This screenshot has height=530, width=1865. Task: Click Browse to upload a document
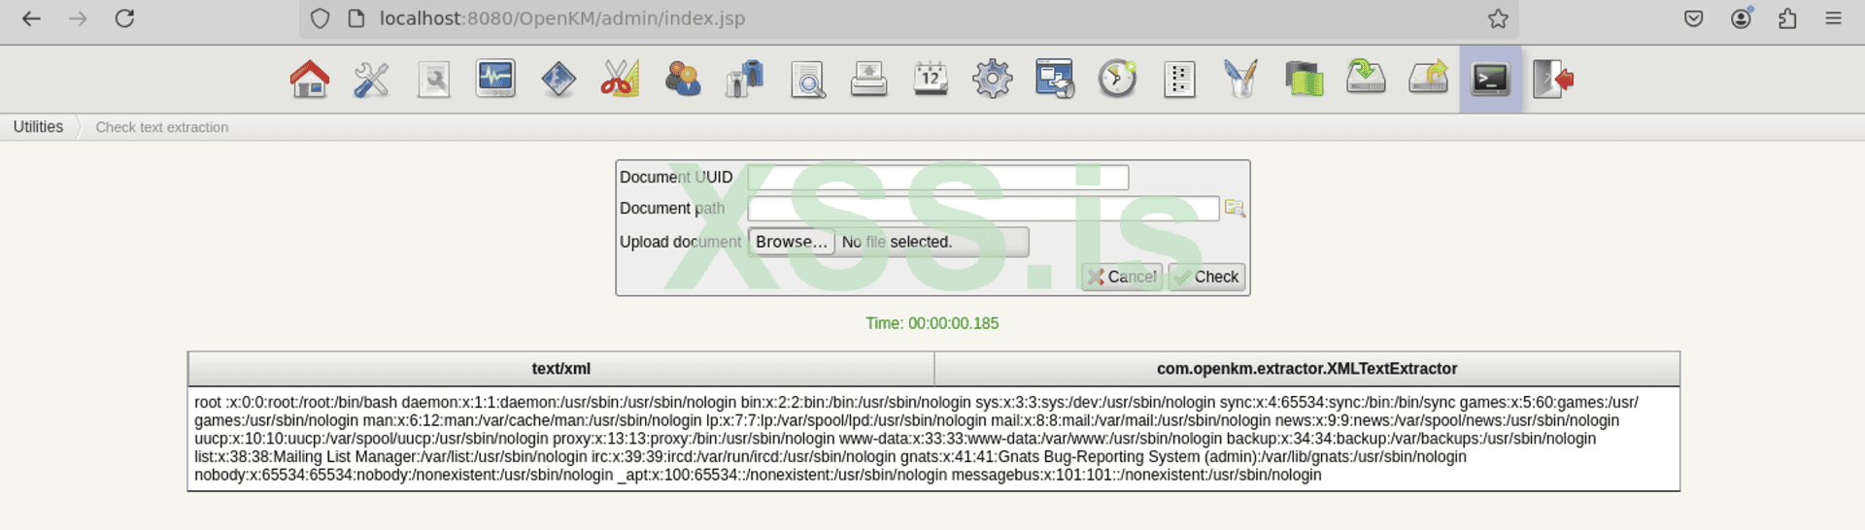(792, 242)
